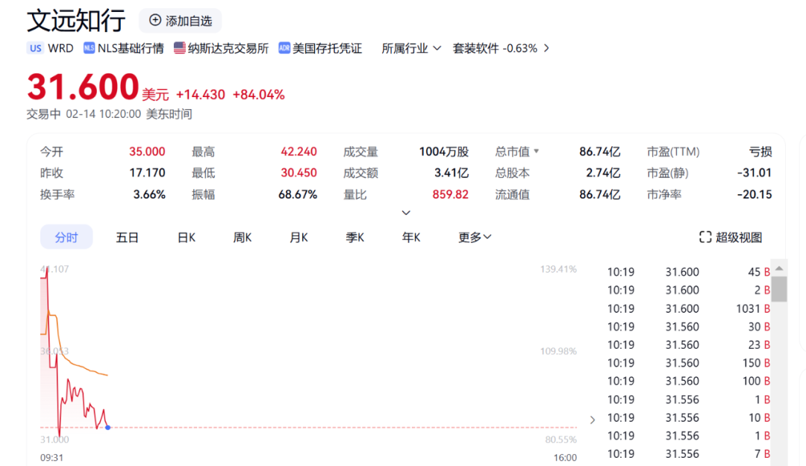
Task: Switch to the 日K tab
Action: 186,237
